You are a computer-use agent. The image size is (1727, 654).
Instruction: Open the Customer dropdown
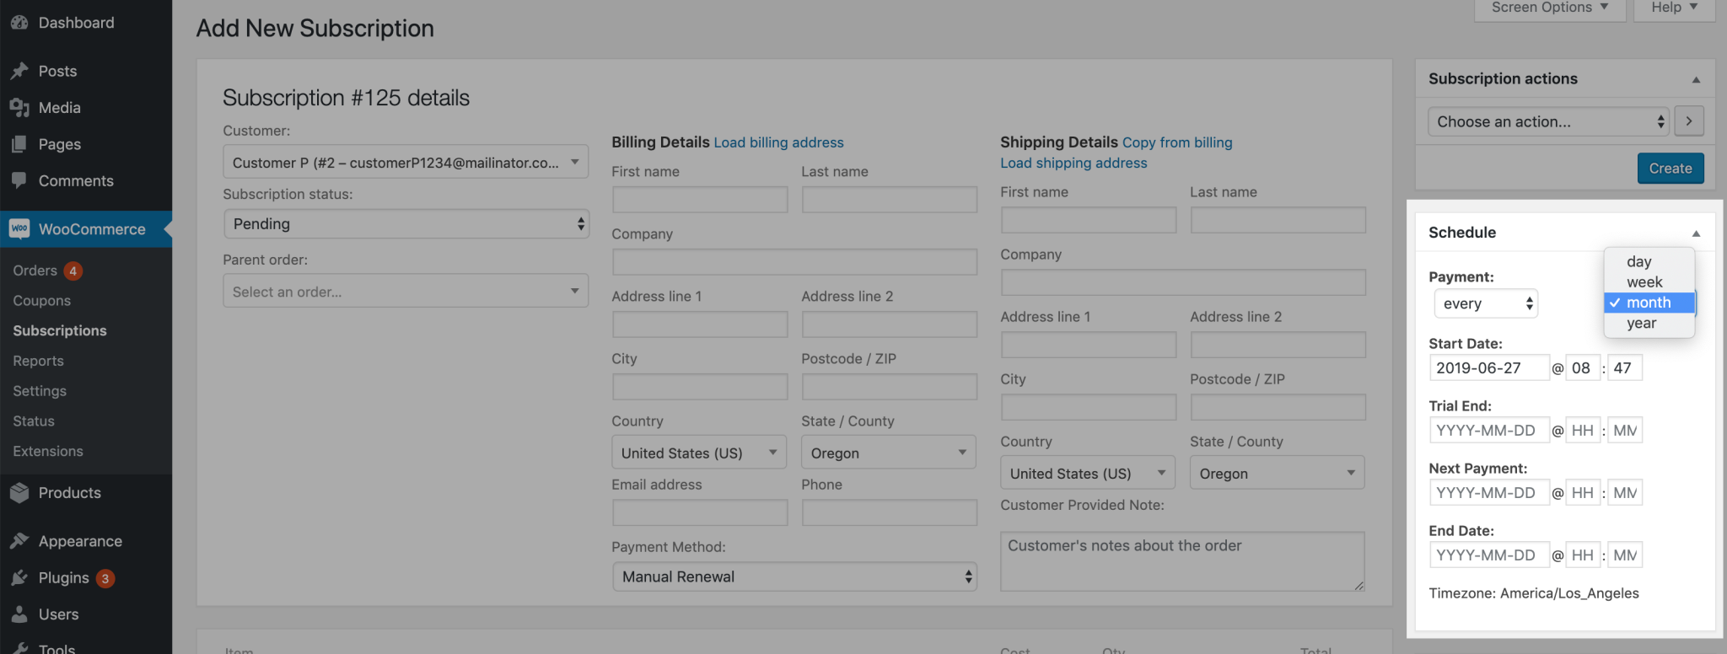click(406, 162)
